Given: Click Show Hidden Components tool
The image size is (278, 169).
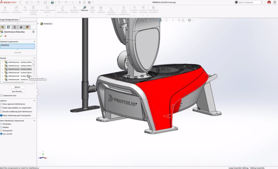Looking at the screenshot, I should (124, 11).
